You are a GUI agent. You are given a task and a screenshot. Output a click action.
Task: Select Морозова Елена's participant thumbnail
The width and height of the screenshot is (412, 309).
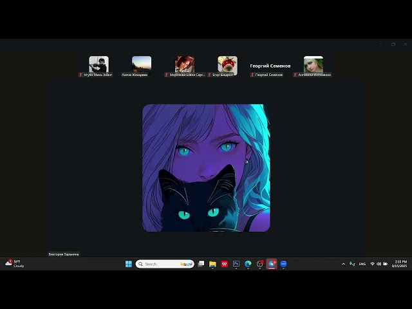[x=185, y=64]
